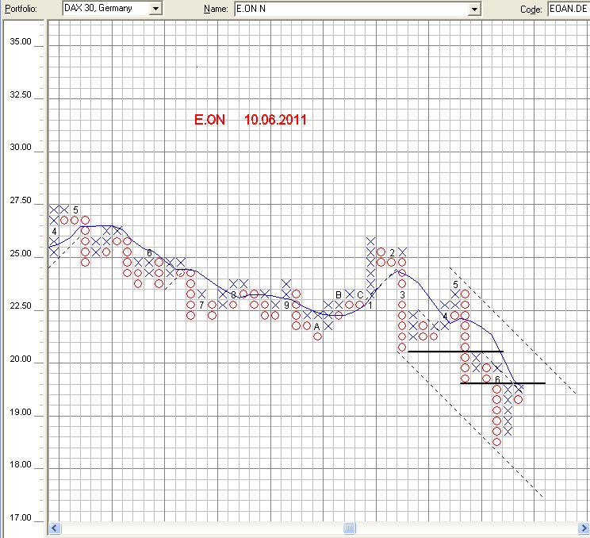
Task: Click the 22.50 price axis label
Action: pyautogui.click(x=21, y=306)
